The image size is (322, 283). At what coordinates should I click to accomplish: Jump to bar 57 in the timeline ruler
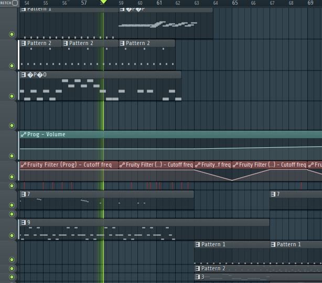(x=84, y=3)
